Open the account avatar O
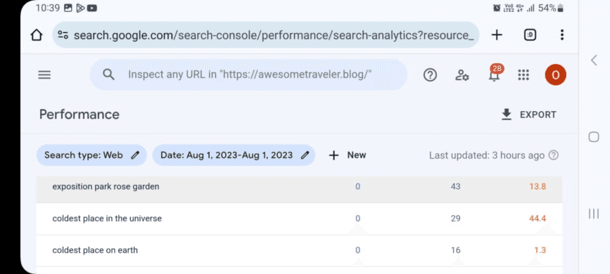This screenshot has width=610, height=274. click(556, 75)
